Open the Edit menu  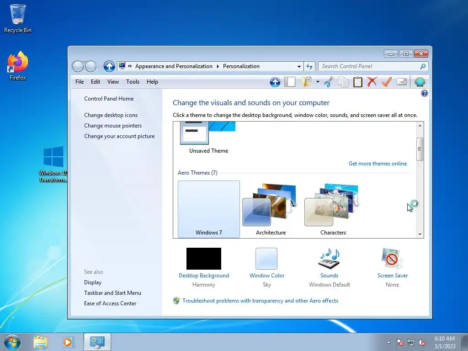(96, 82)
